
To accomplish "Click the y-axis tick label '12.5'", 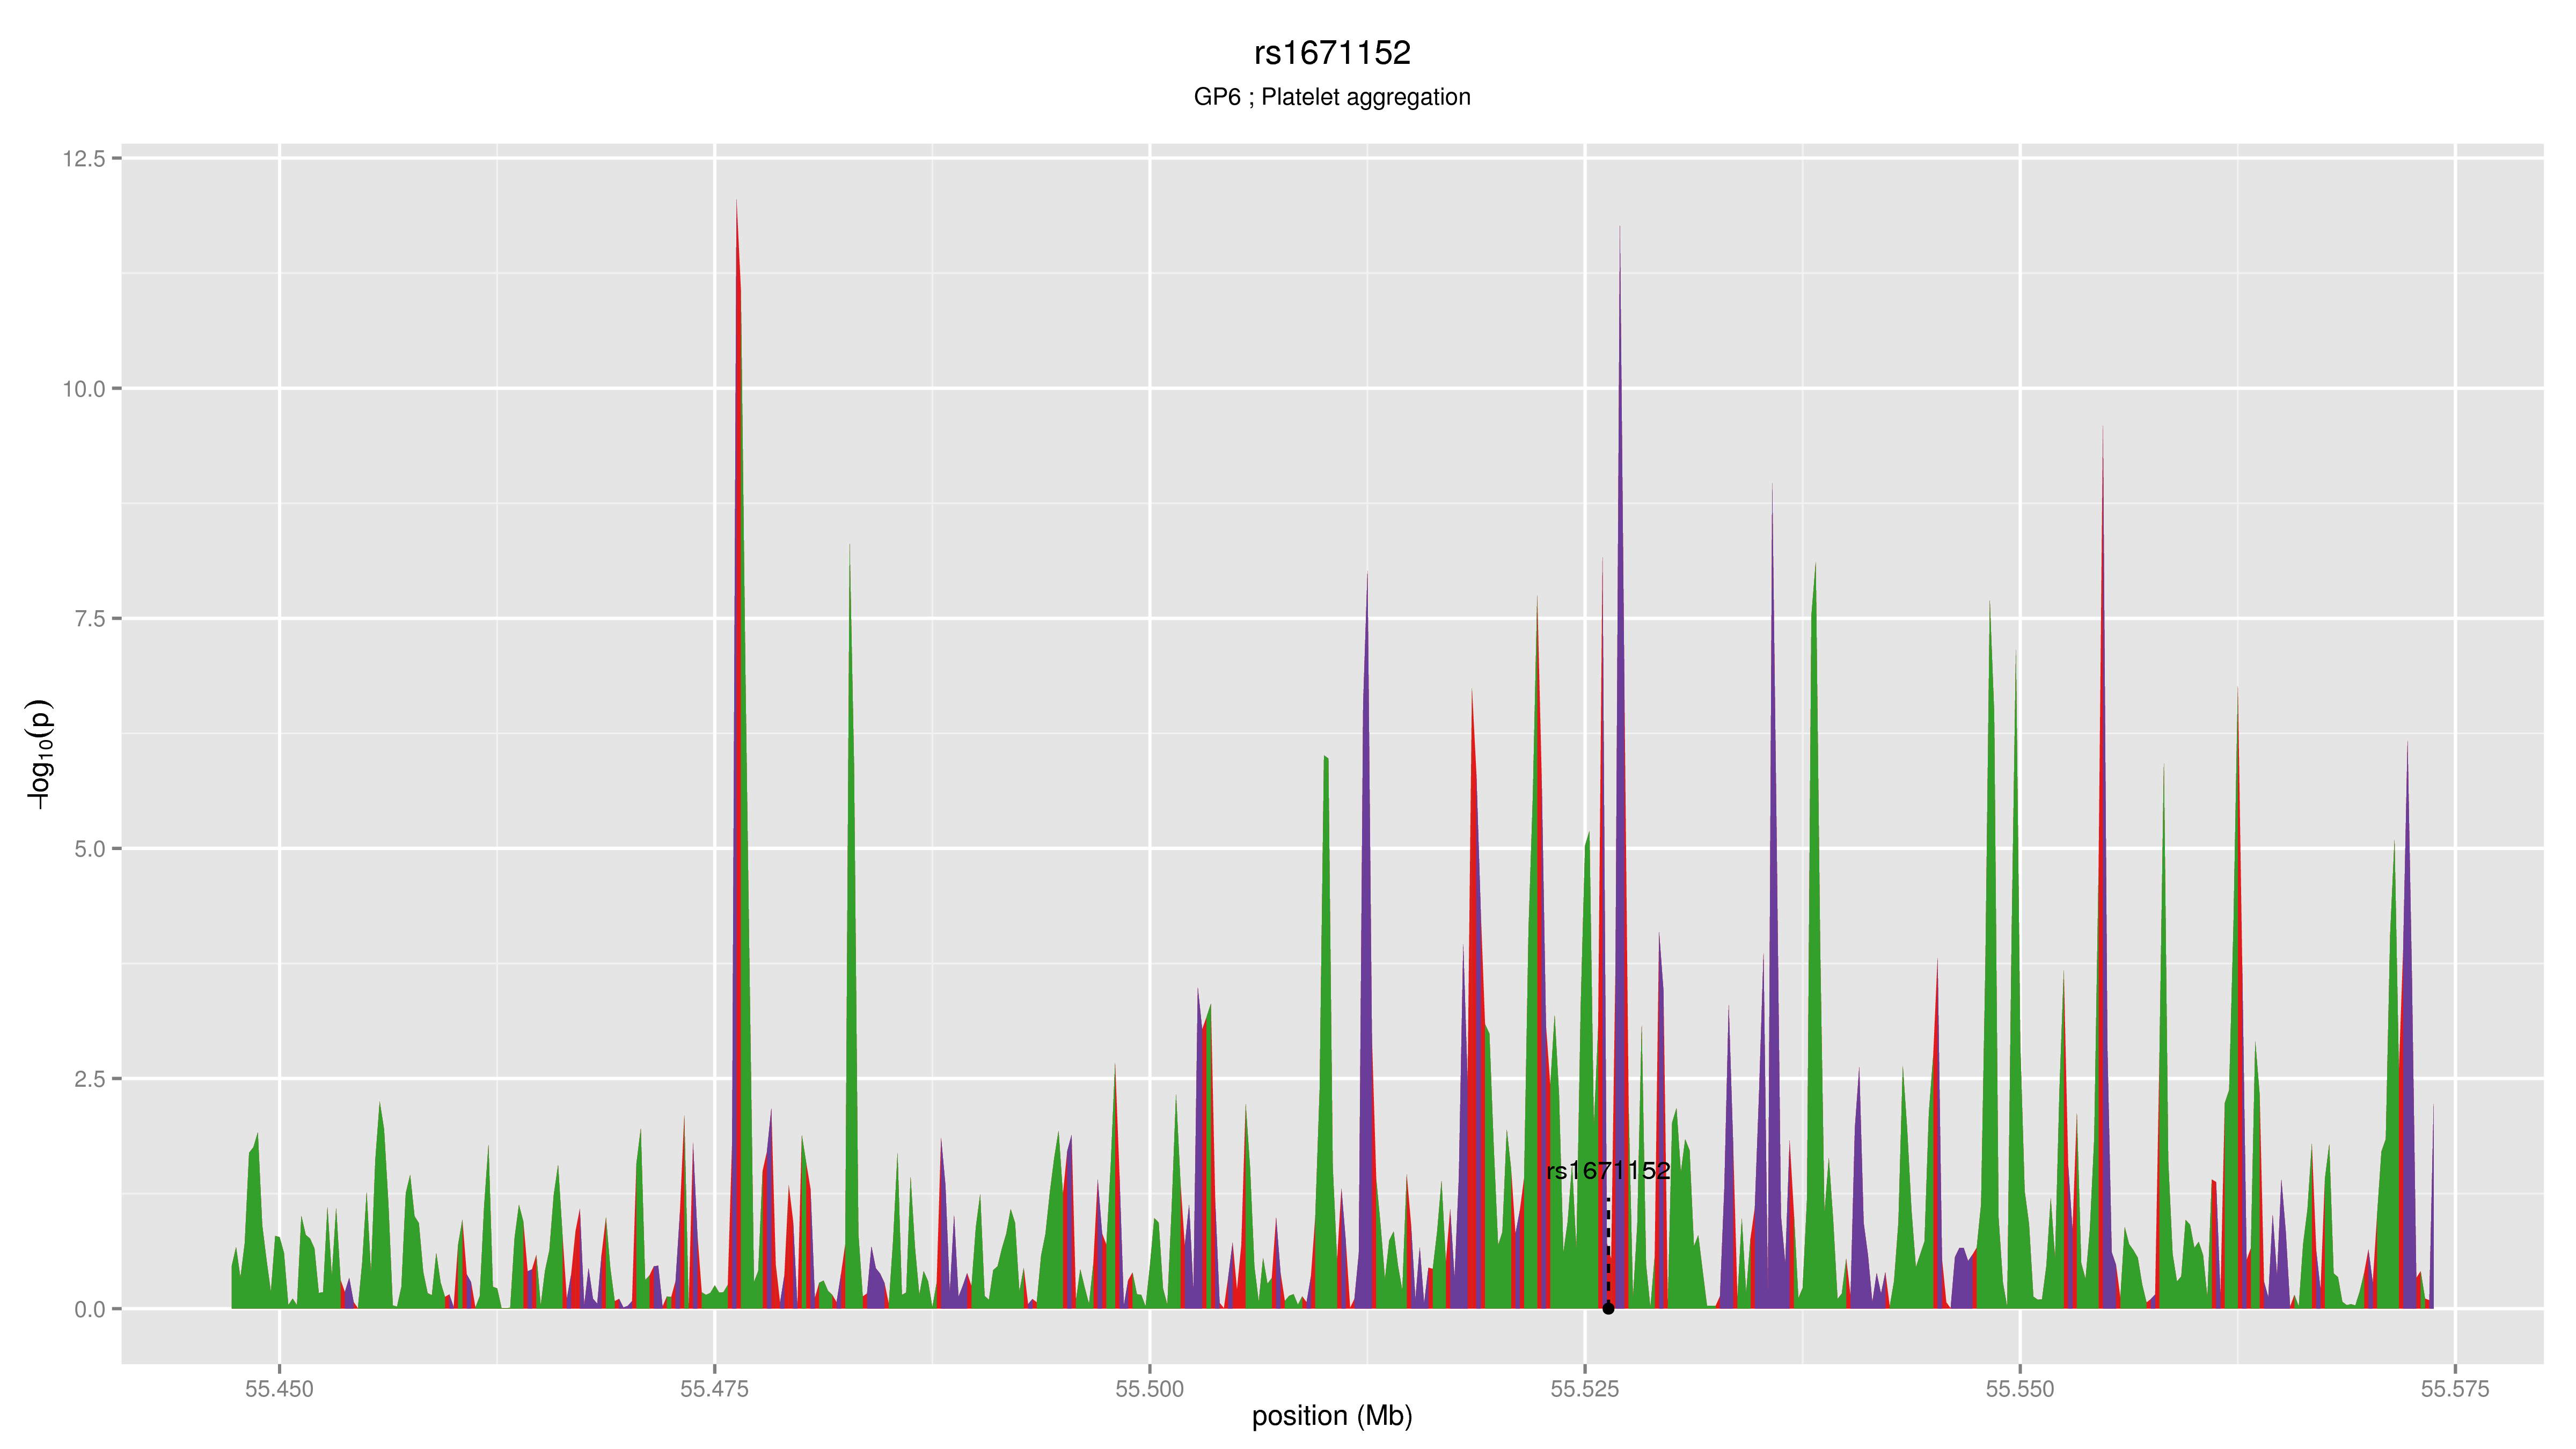I will [x=84, y=158].
